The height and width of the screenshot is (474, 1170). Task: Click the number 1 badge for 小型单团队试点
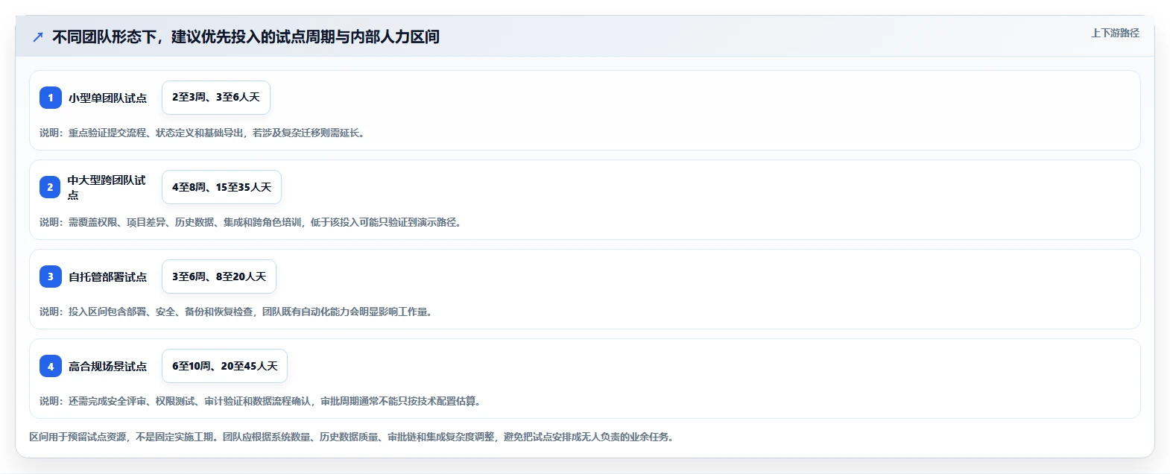coord(51,98)
